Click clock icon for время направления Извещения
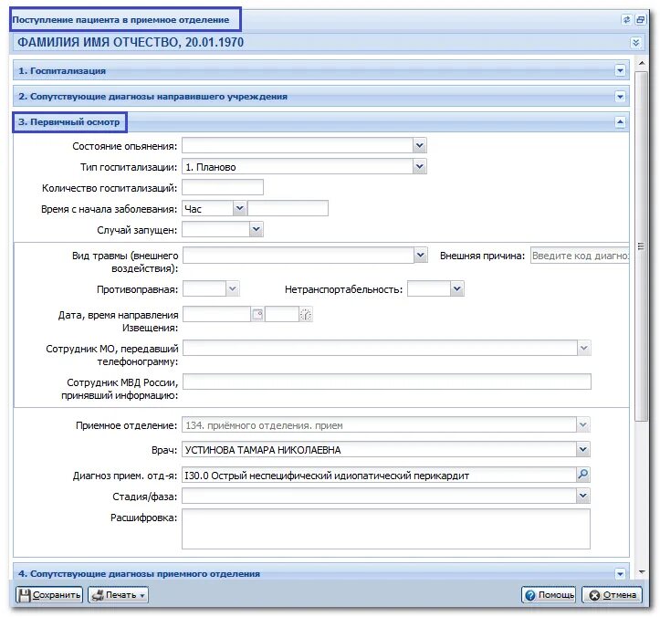 pos(306,314)
